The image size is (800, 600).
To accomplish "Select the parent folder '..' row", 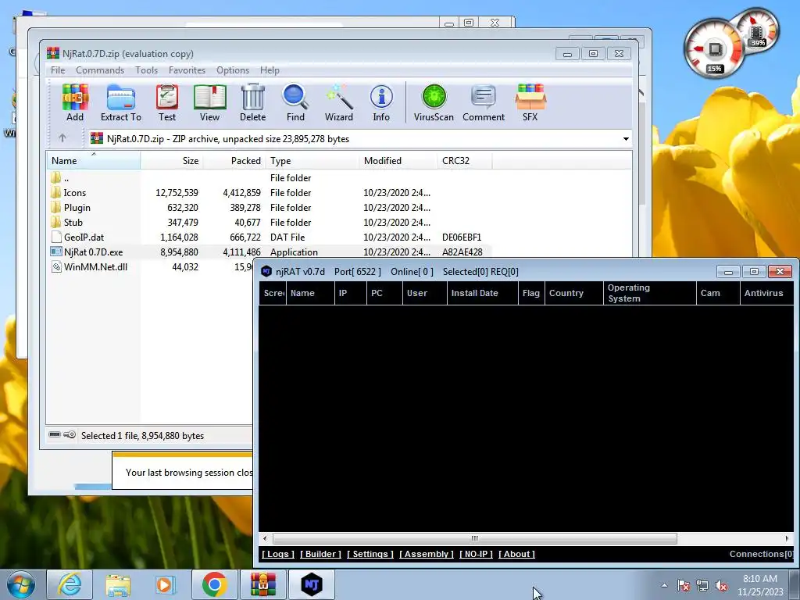I will click(269, 177).
